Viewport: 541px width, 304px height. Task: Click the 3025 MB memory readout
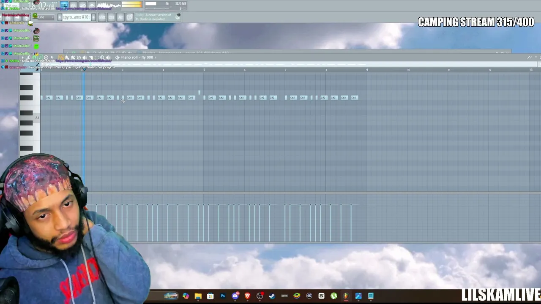click(x=180, y=4)
